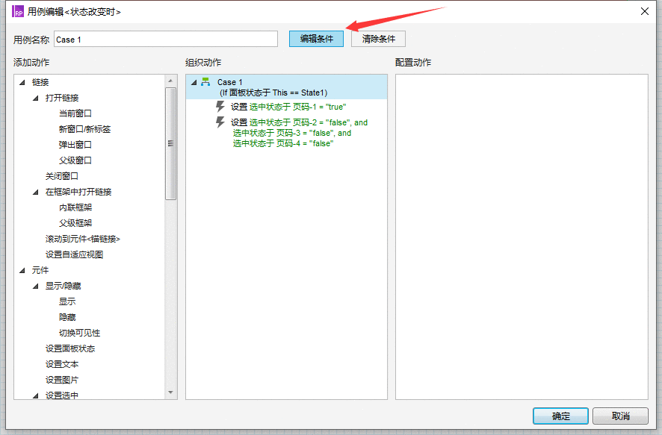
Task: Collapse the 打开链接 subgroup
Action: point(36,98)
